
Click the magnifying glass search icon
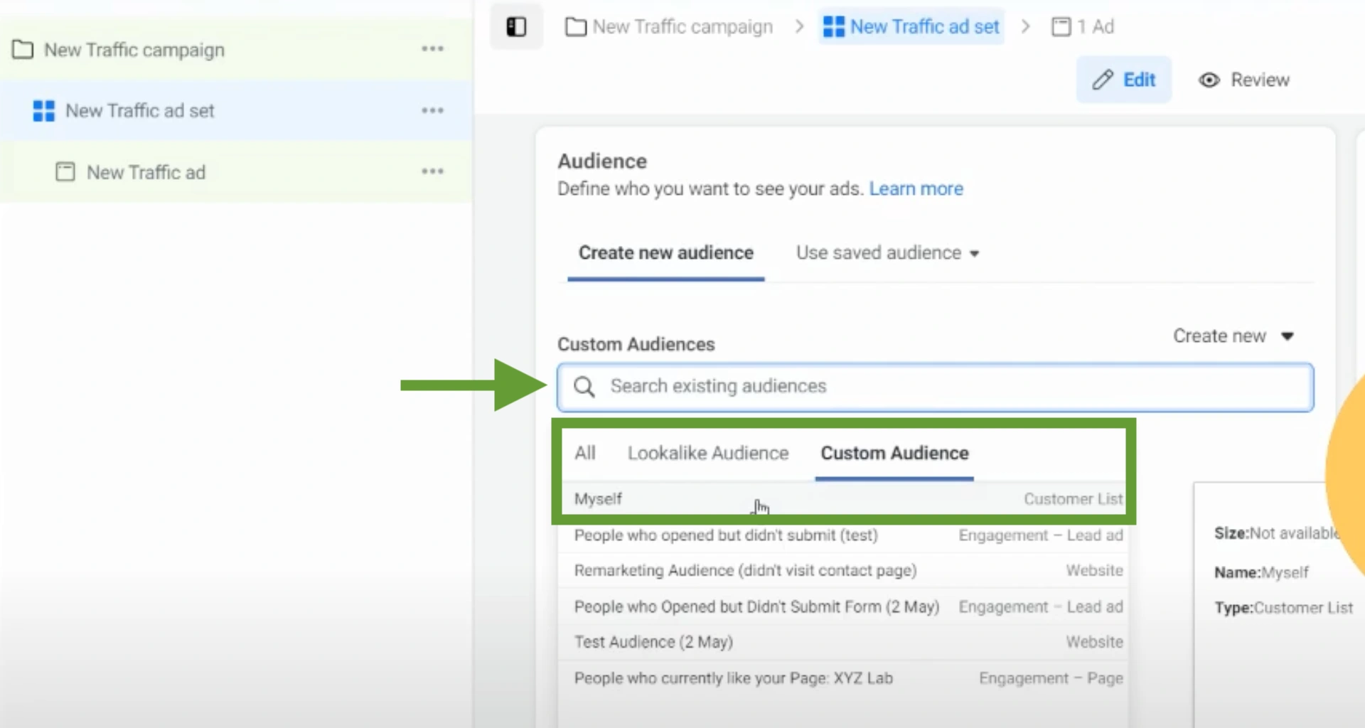click(584, 387)
